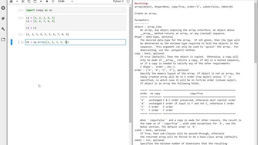The width and height of the screenshot is (258, 145).
Task: Click the 'object : array_like' parameter
Action: click(148, 27)
